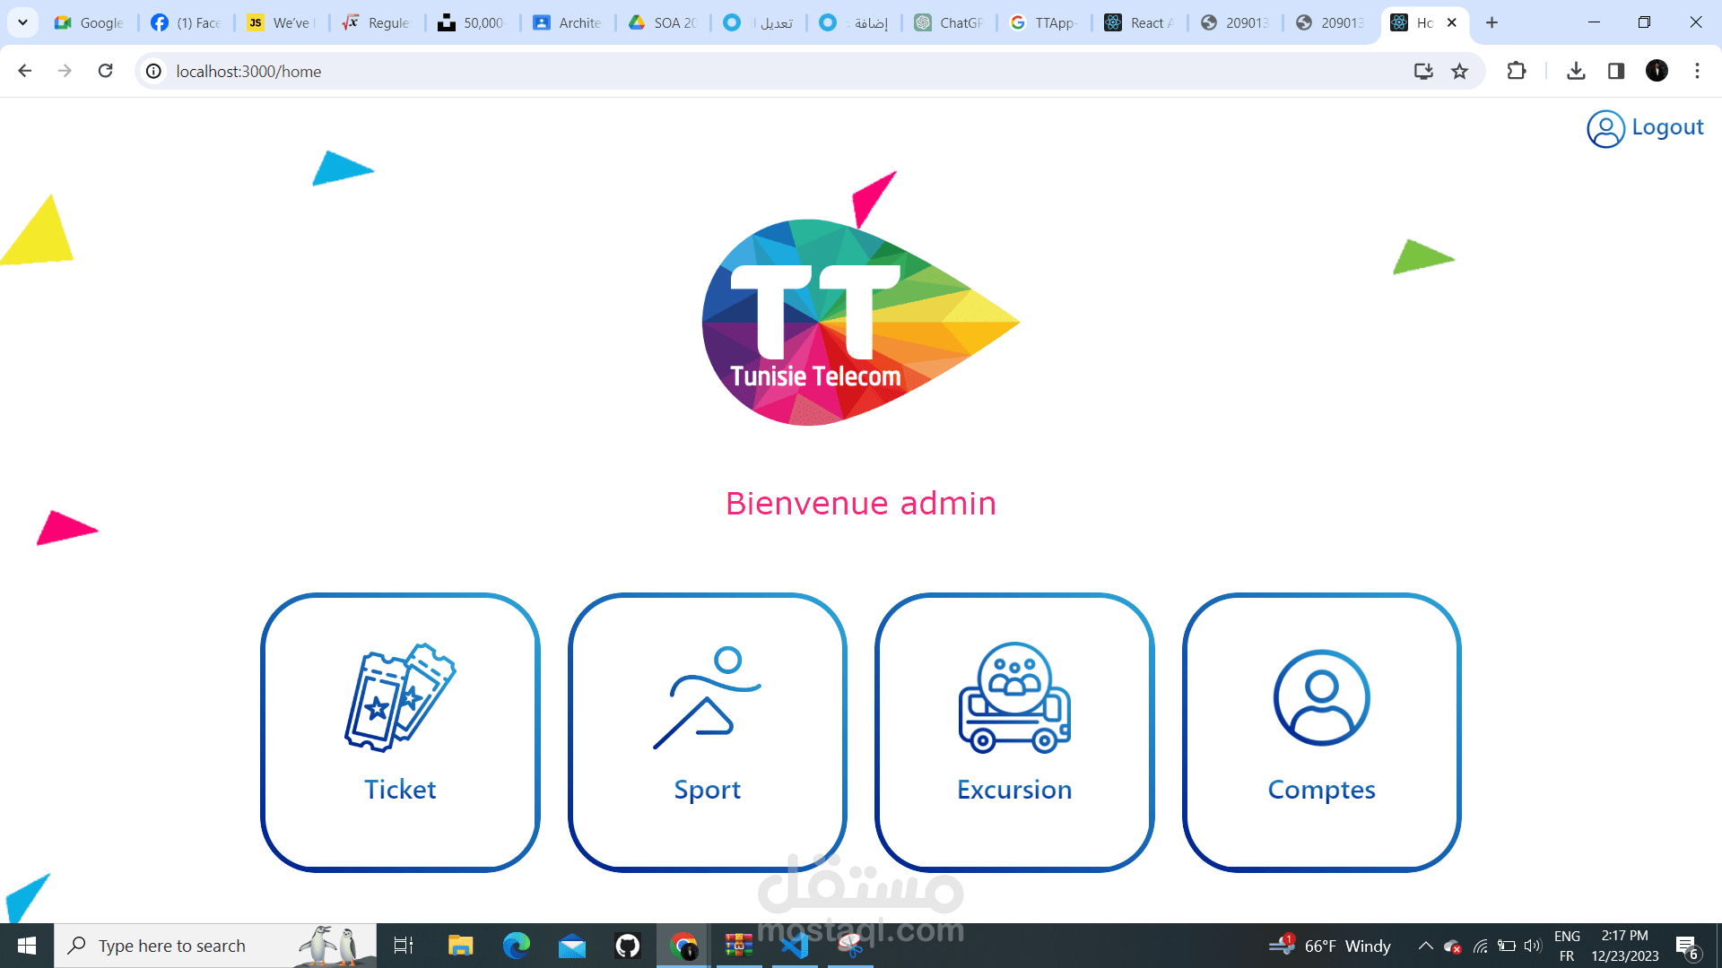Open the volume control in system tray
This screenshot has height=968, width=1722.
pos(1533,946)
